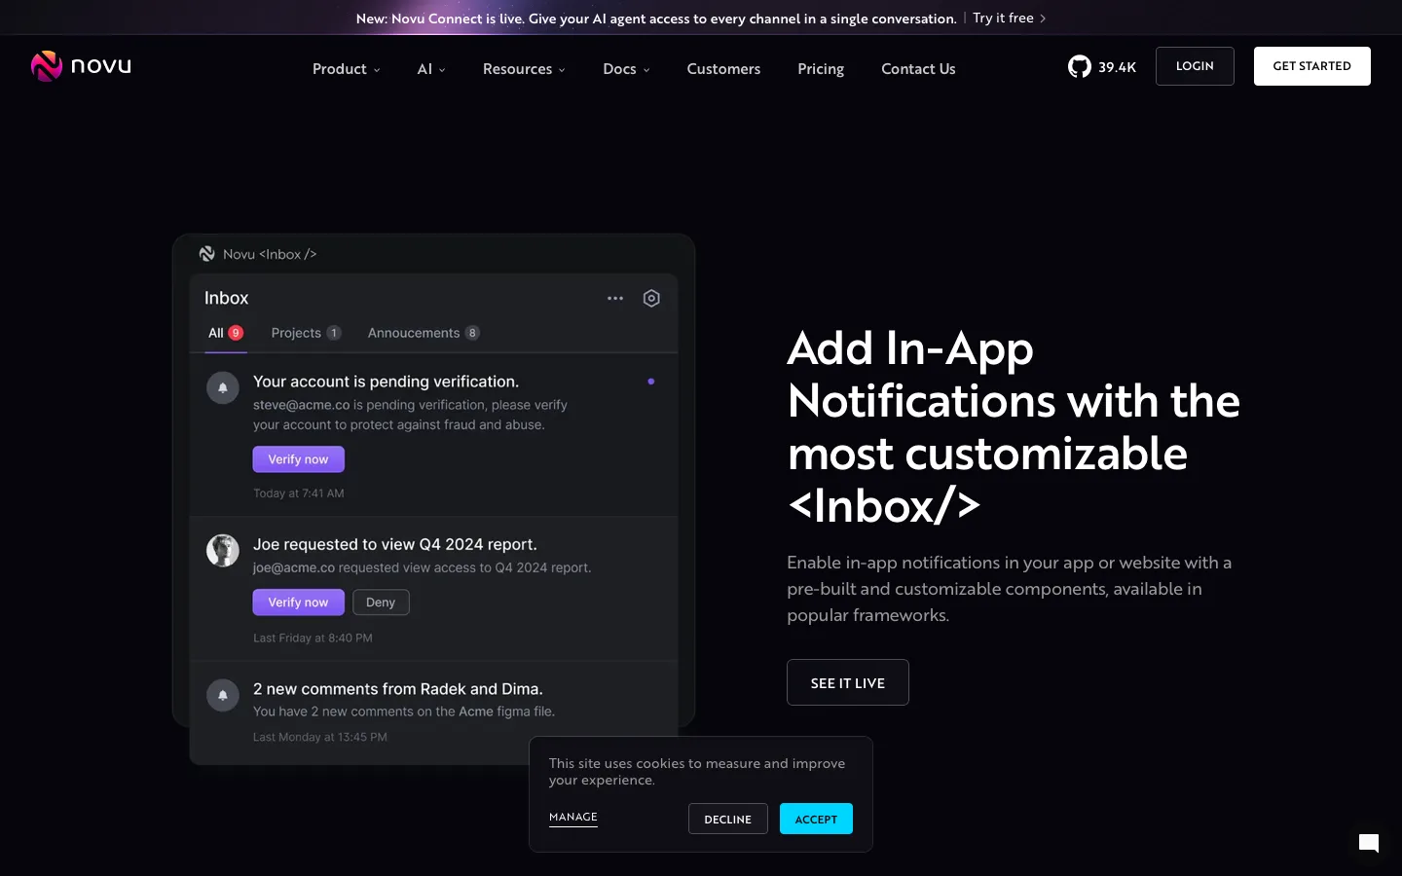Accept cookies
The width and height of the screenshot is (1402, 876).
pos(816,819)
